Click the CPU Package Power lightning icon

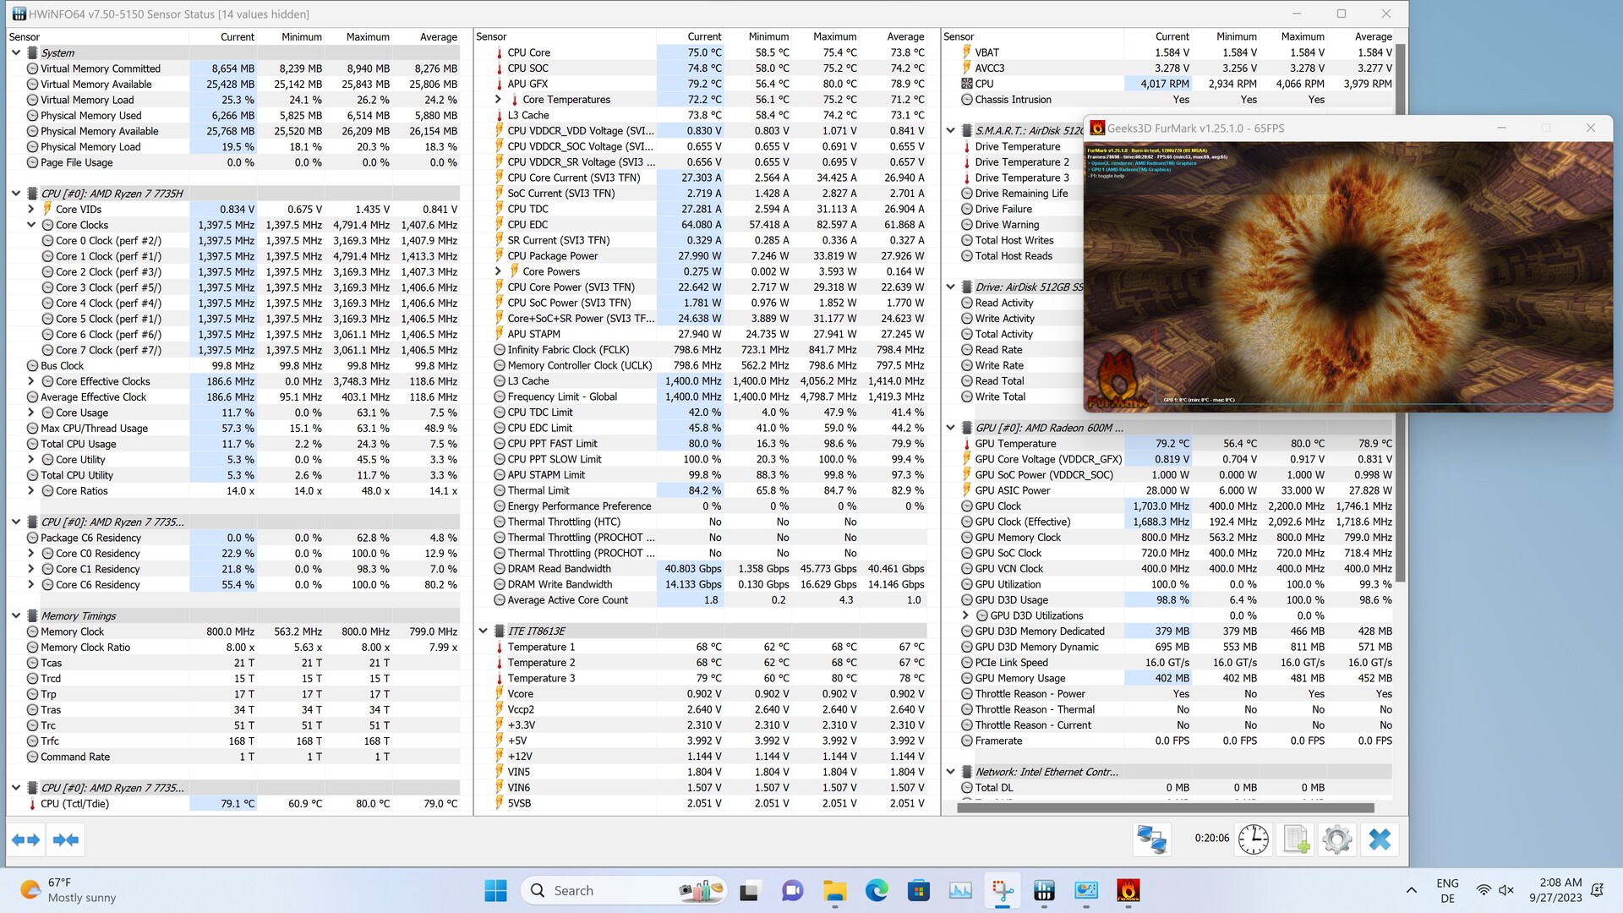[x=499, y=256]
